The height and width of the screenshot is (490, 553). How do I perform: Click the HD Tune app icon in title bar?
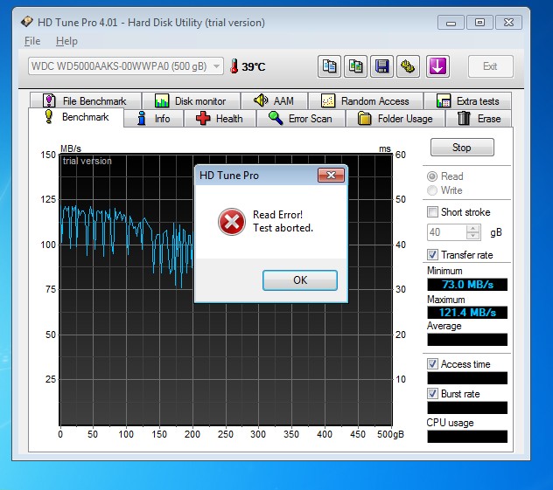coord(27,22)
